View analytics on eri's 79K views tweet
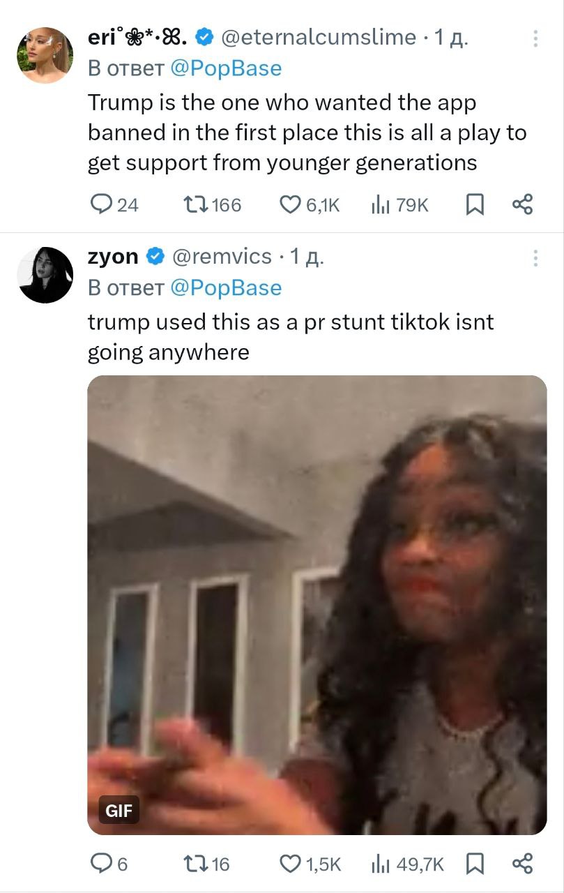 tap(380, 204)
